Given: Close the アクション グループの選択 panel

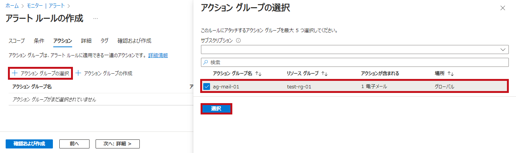Looking at the screenshot, I should click(x=502, y=8).
